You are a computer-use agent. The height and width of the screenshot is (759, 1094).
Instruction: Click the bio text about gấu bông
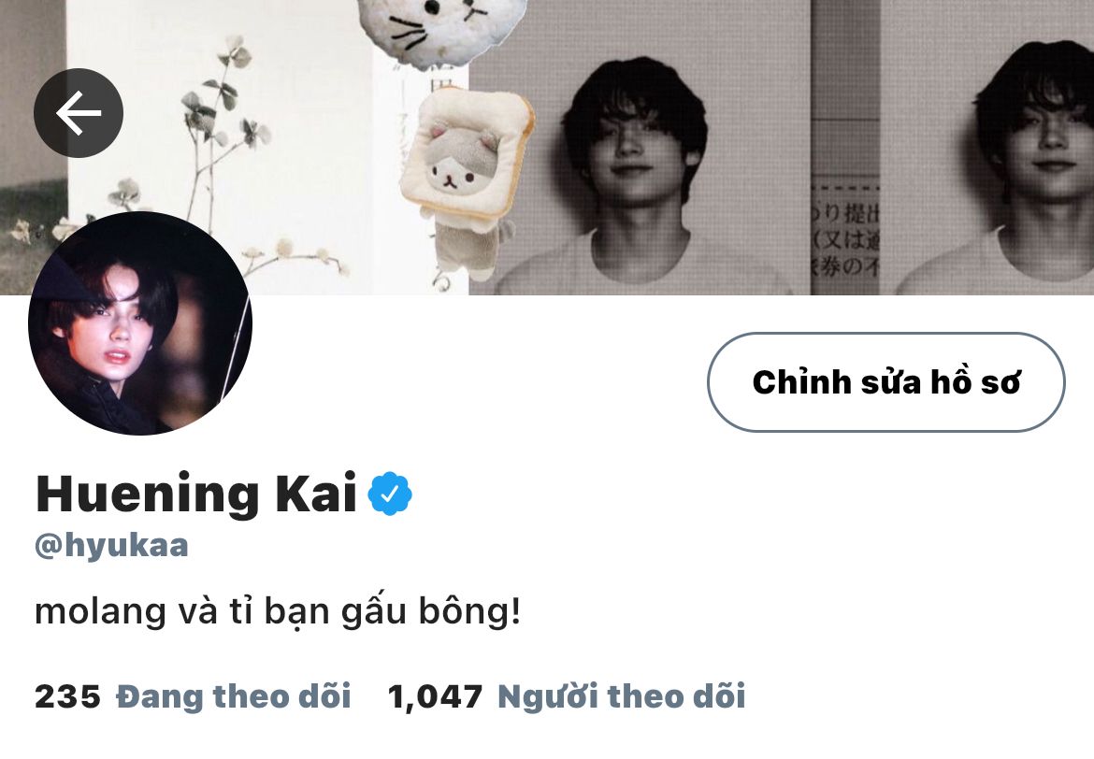278,612
